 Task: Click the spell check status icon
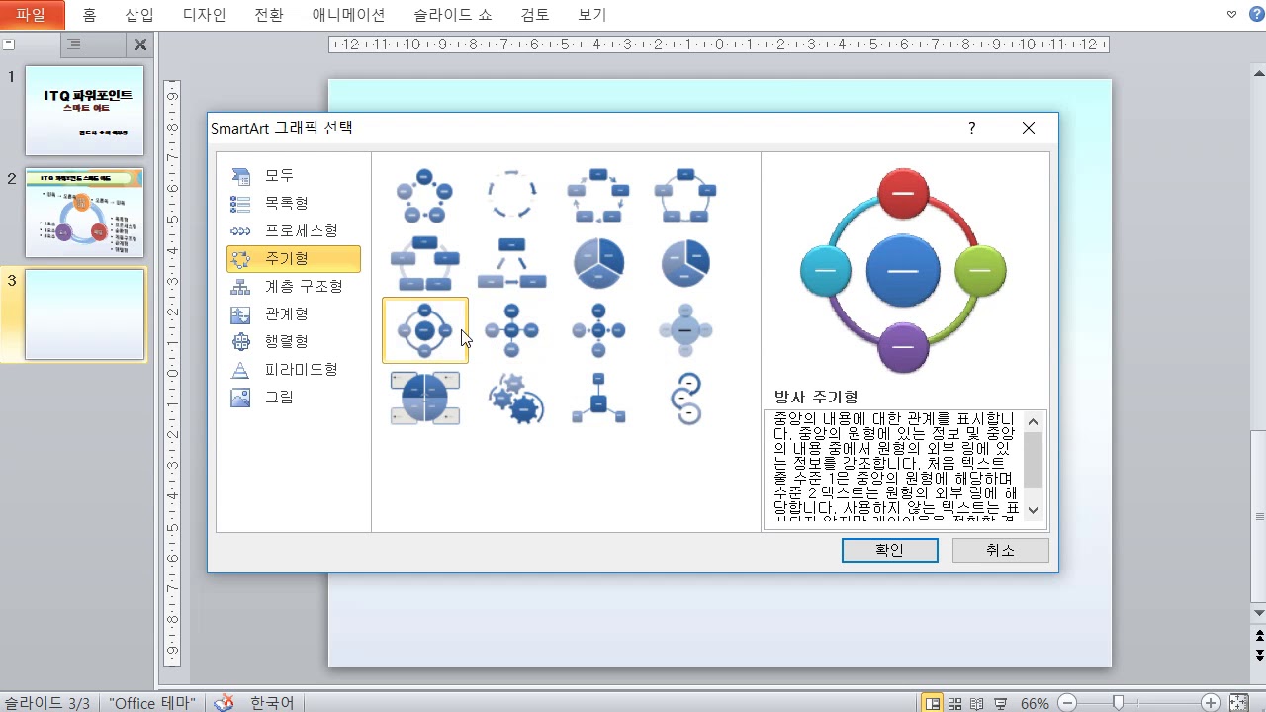(225, 703)
